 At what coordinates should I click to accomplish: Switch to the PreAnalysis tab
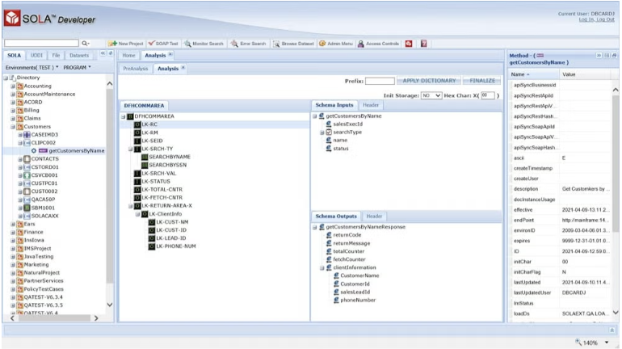tap(135, 69)
